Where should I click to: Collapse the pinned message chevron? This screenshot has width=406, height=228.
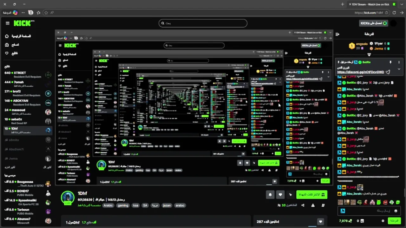click(x=399, y=69)
